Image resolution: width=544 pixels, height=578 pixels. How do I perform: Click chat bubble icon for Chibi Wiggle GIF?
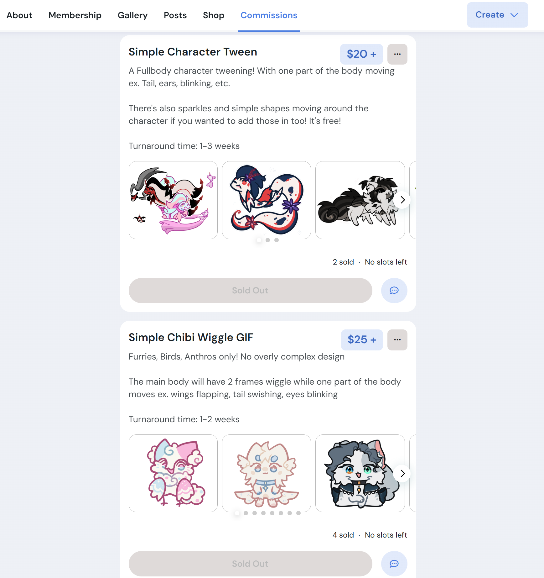394,564
